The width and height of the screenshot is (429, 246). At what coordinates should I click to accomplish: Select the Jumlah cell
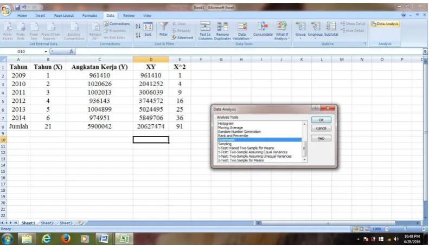tap(18, 126)
